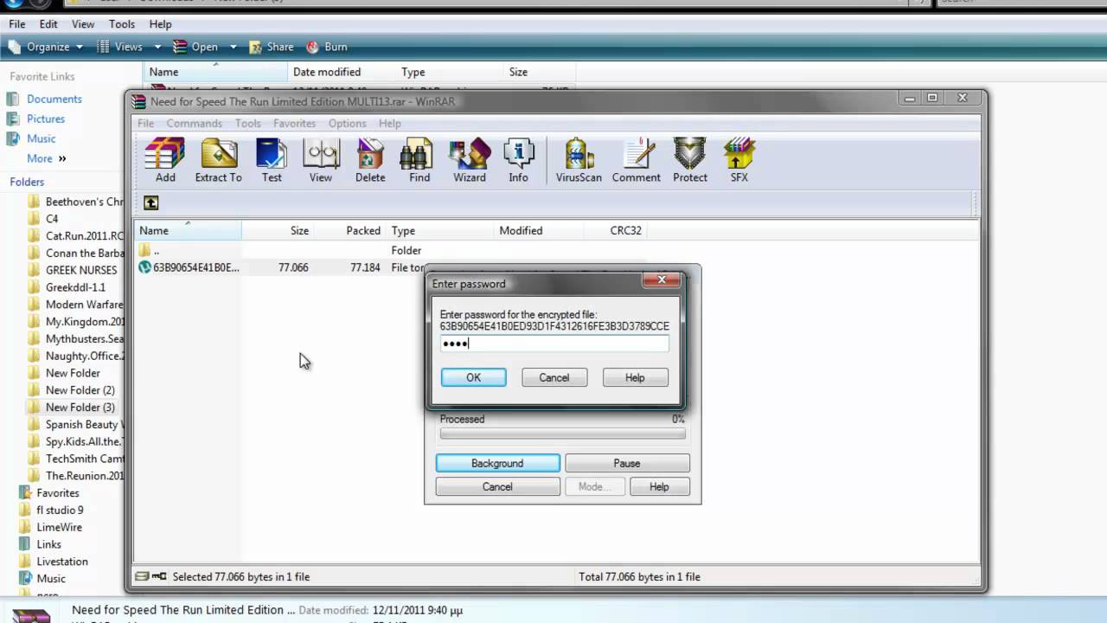
Task: Open Explorer Views dropdown arrow
Action: [x=157, y=47]
